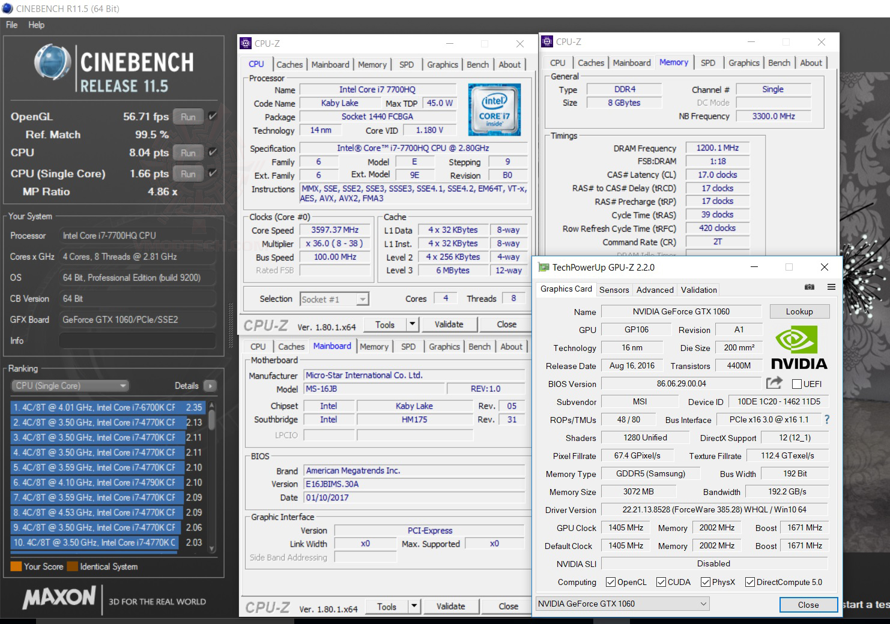
Task: Click the DRAM Frequency value 1200.1 MHz
Action: tap(717, 148)
